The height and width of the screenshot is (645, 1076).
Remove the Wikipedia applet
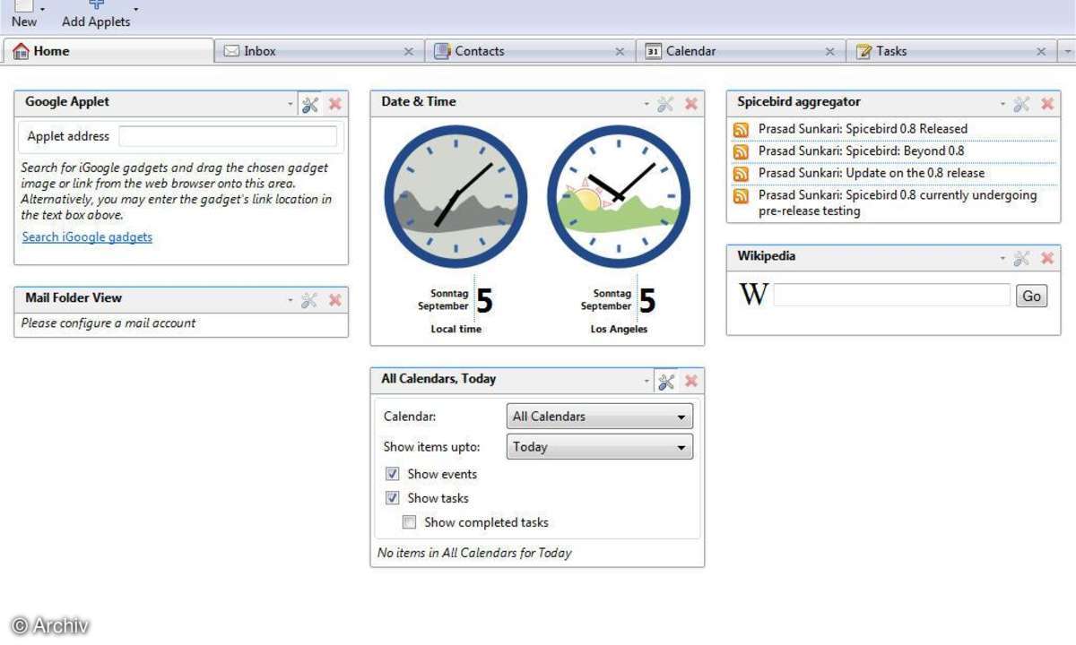[x=1047, y=258]
